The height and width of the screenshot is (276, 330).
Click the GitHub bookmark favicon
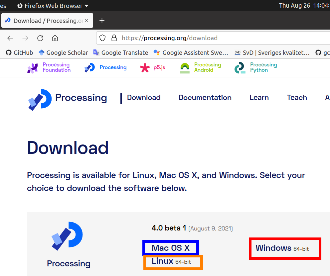click(9, 52)
